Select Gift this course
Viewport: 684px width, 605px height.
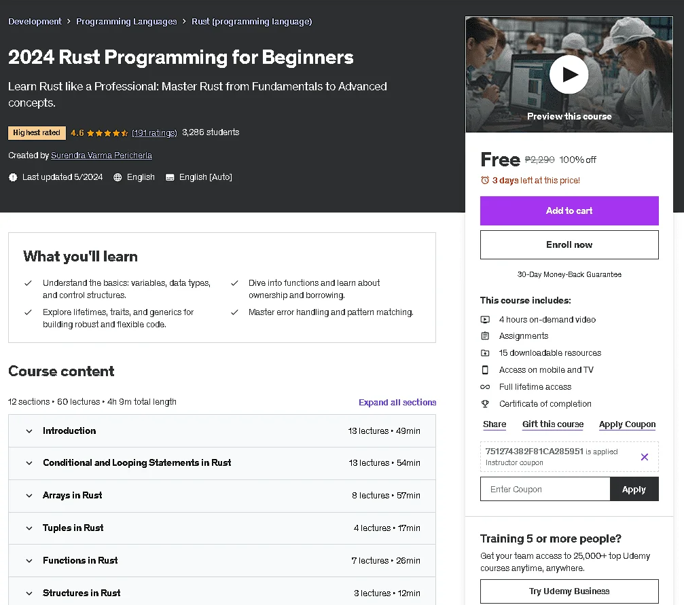tap(553, 424)
